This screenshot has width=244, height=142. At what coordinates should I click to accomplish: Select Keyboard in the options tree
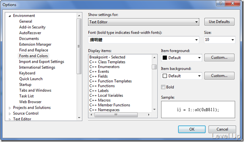[27, 73]
